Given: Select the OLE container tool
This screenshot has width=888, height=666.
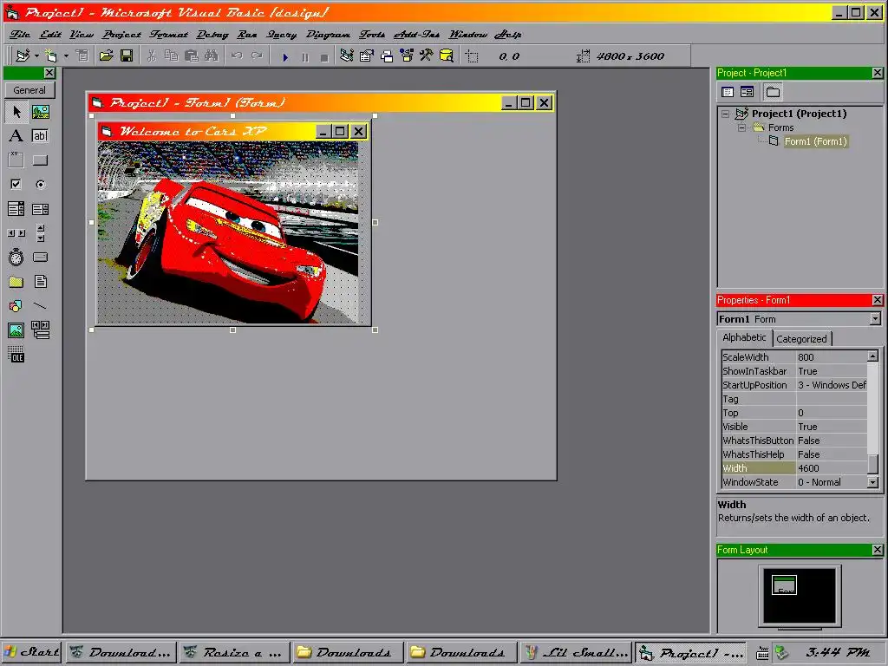Looking at the screenshot, I should [16, 355].
